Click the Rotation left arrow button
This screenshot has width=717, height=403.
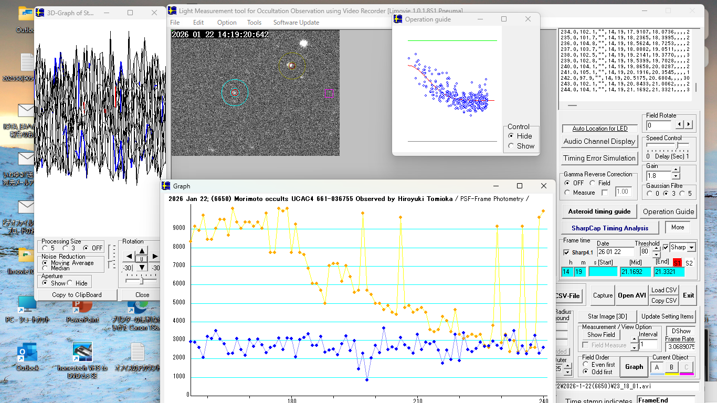click(x=129, y=257)
